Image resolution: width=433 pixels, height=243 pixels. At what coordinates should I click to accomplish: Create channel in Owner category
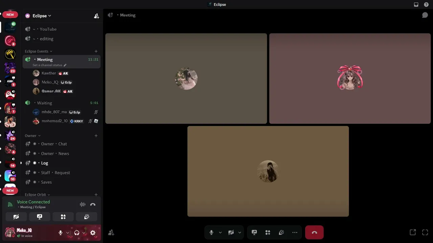pyautogui.click(x=96, y=136)
